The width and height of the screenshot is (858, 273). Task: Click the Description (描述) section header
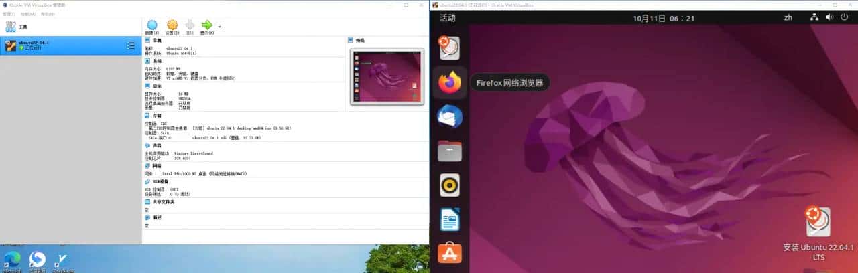[x=158, y=217]
